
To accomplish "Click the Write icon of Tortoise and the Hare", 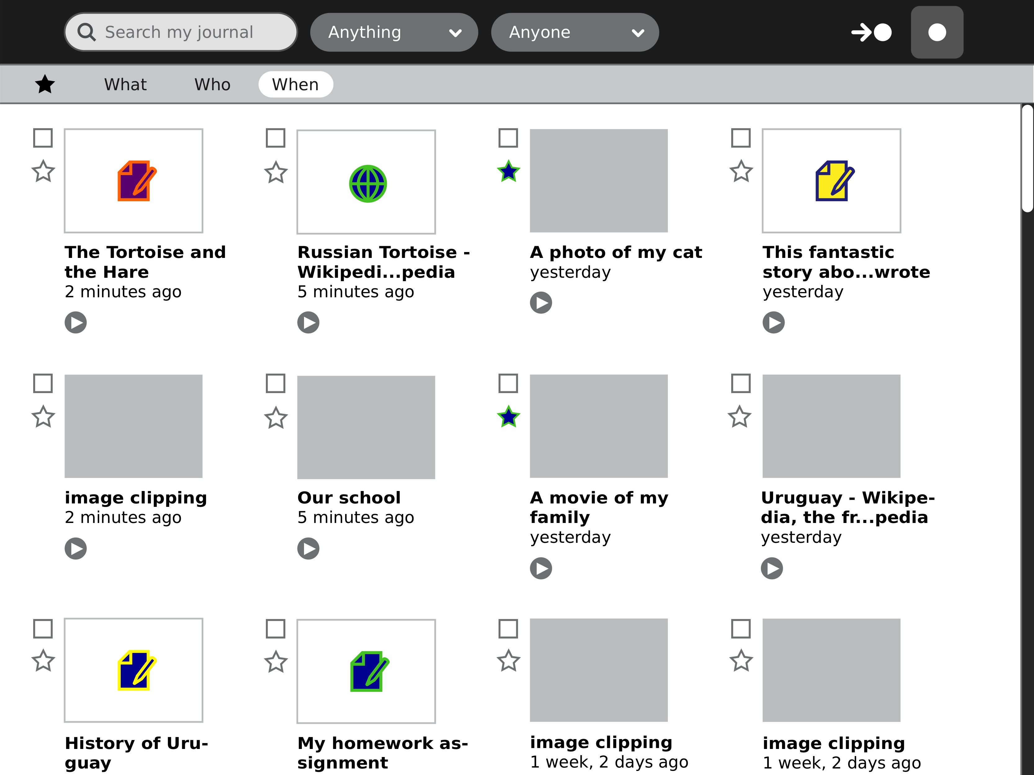I will (x=136, y=181).
